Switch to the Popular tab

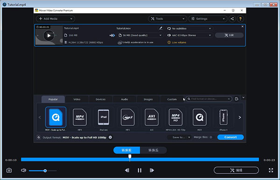[53, 99]
